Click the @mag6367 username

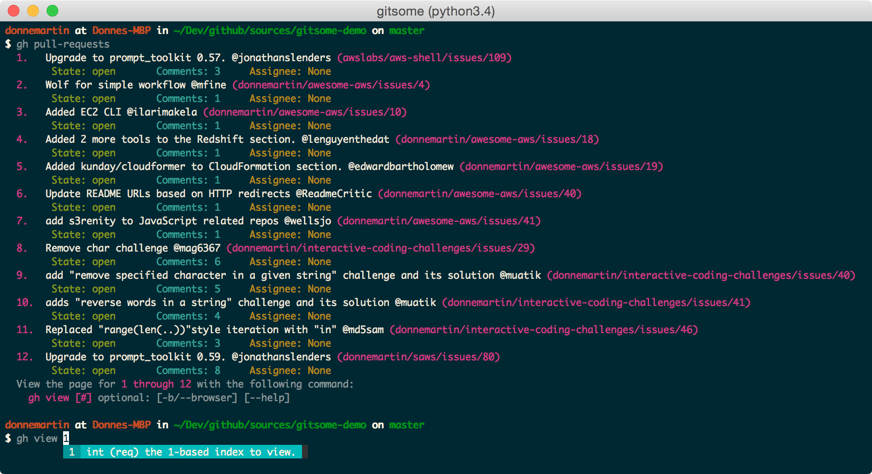pyautogui.click(x=197, y=248)
